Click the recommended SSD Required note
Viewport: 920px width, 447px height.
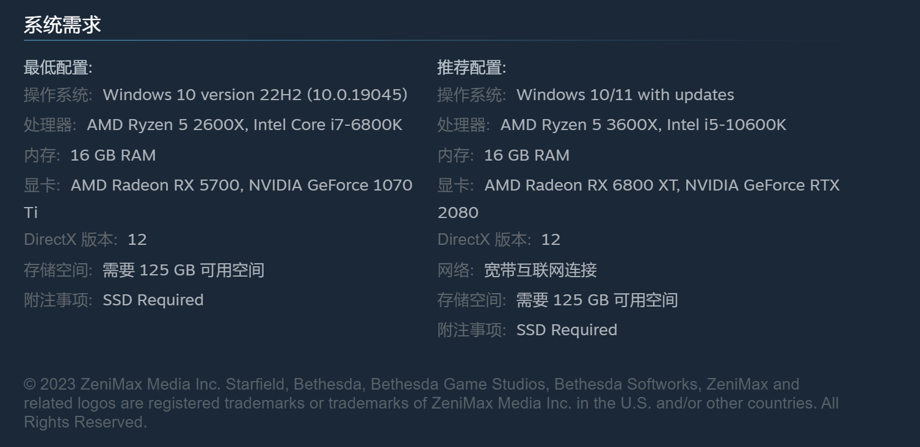567,330
